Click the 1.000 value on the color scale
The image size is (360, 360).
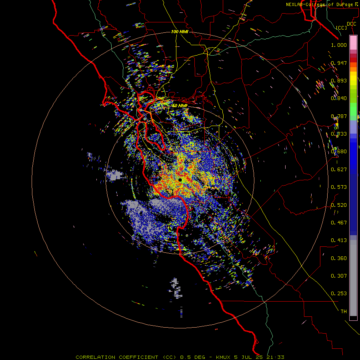(339, 45)
